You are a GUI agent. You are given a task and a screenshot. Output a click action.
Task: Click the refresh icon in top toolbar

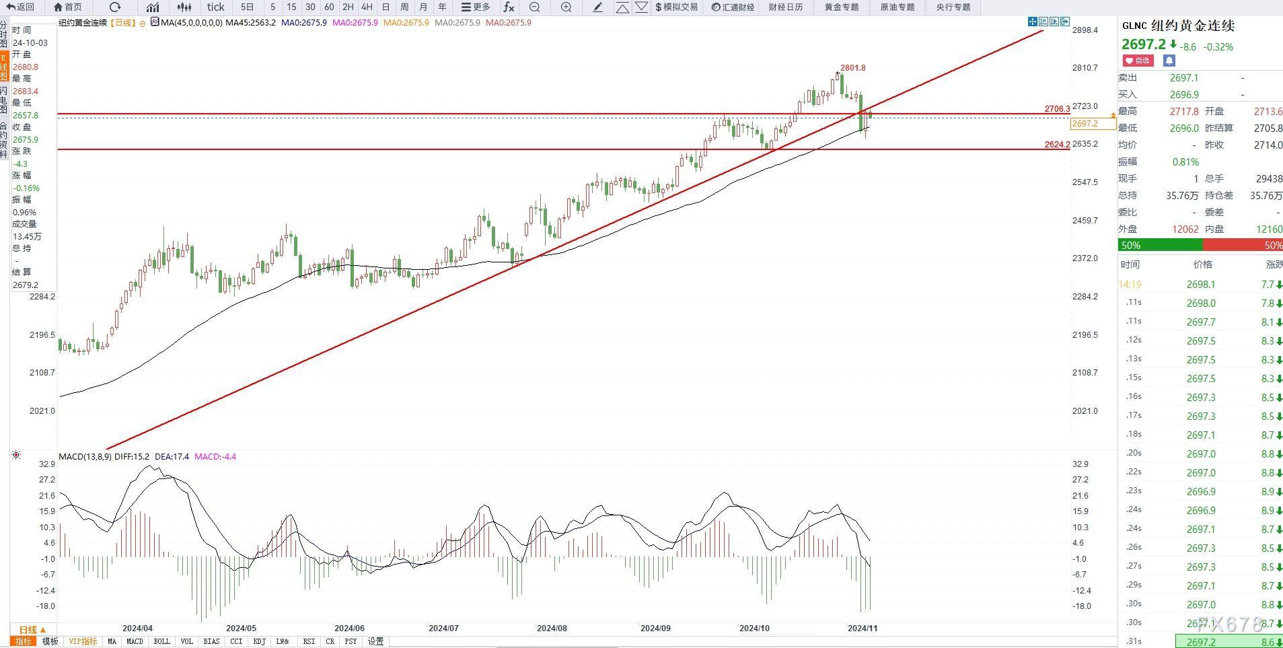click(115, 7)
